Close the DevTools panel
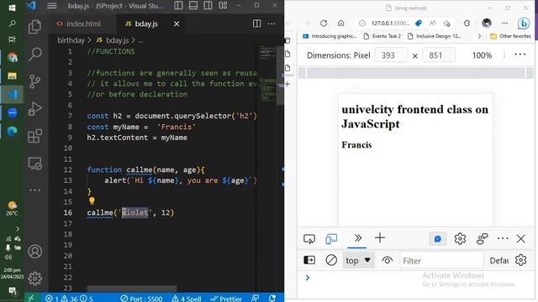538x302 pixels. click(521, 238)
